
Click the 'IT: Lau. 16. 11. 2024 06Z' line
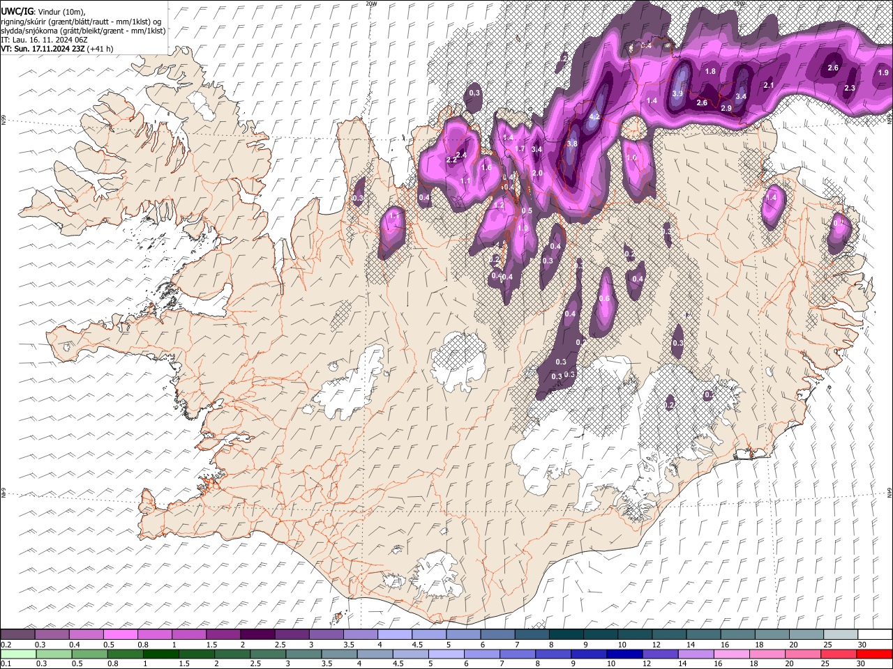[44, 40]
